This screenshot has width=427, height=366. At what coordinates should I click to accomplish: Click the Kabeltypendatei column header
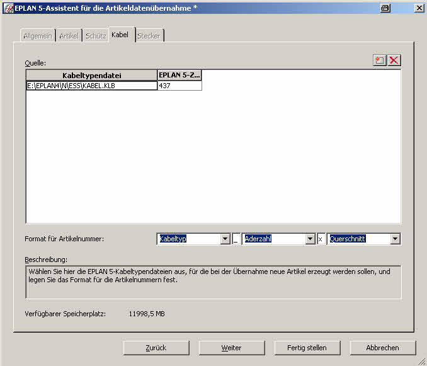click(92, 75)
